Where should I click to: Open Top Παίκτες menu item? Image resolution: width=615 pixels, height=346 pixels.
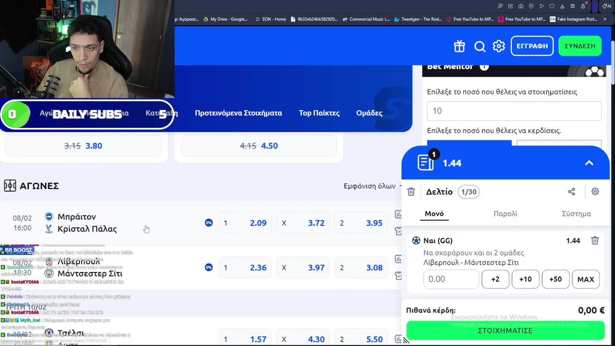[x=319, y=113]
